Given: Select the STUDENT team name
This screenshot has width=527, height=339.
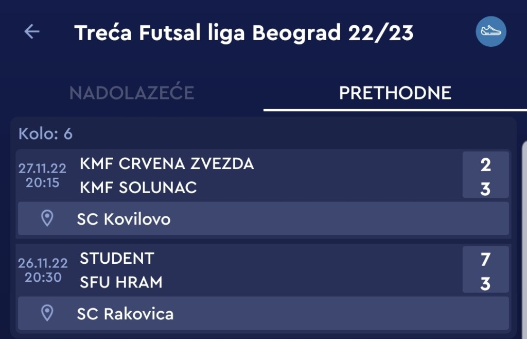Looking at the screenshot, I should [x=117, y=258].
